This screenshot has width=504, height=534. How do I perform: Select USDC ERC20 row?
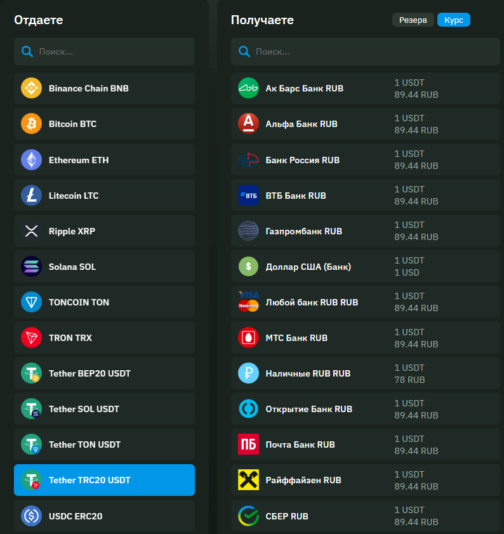coord(104,516)
